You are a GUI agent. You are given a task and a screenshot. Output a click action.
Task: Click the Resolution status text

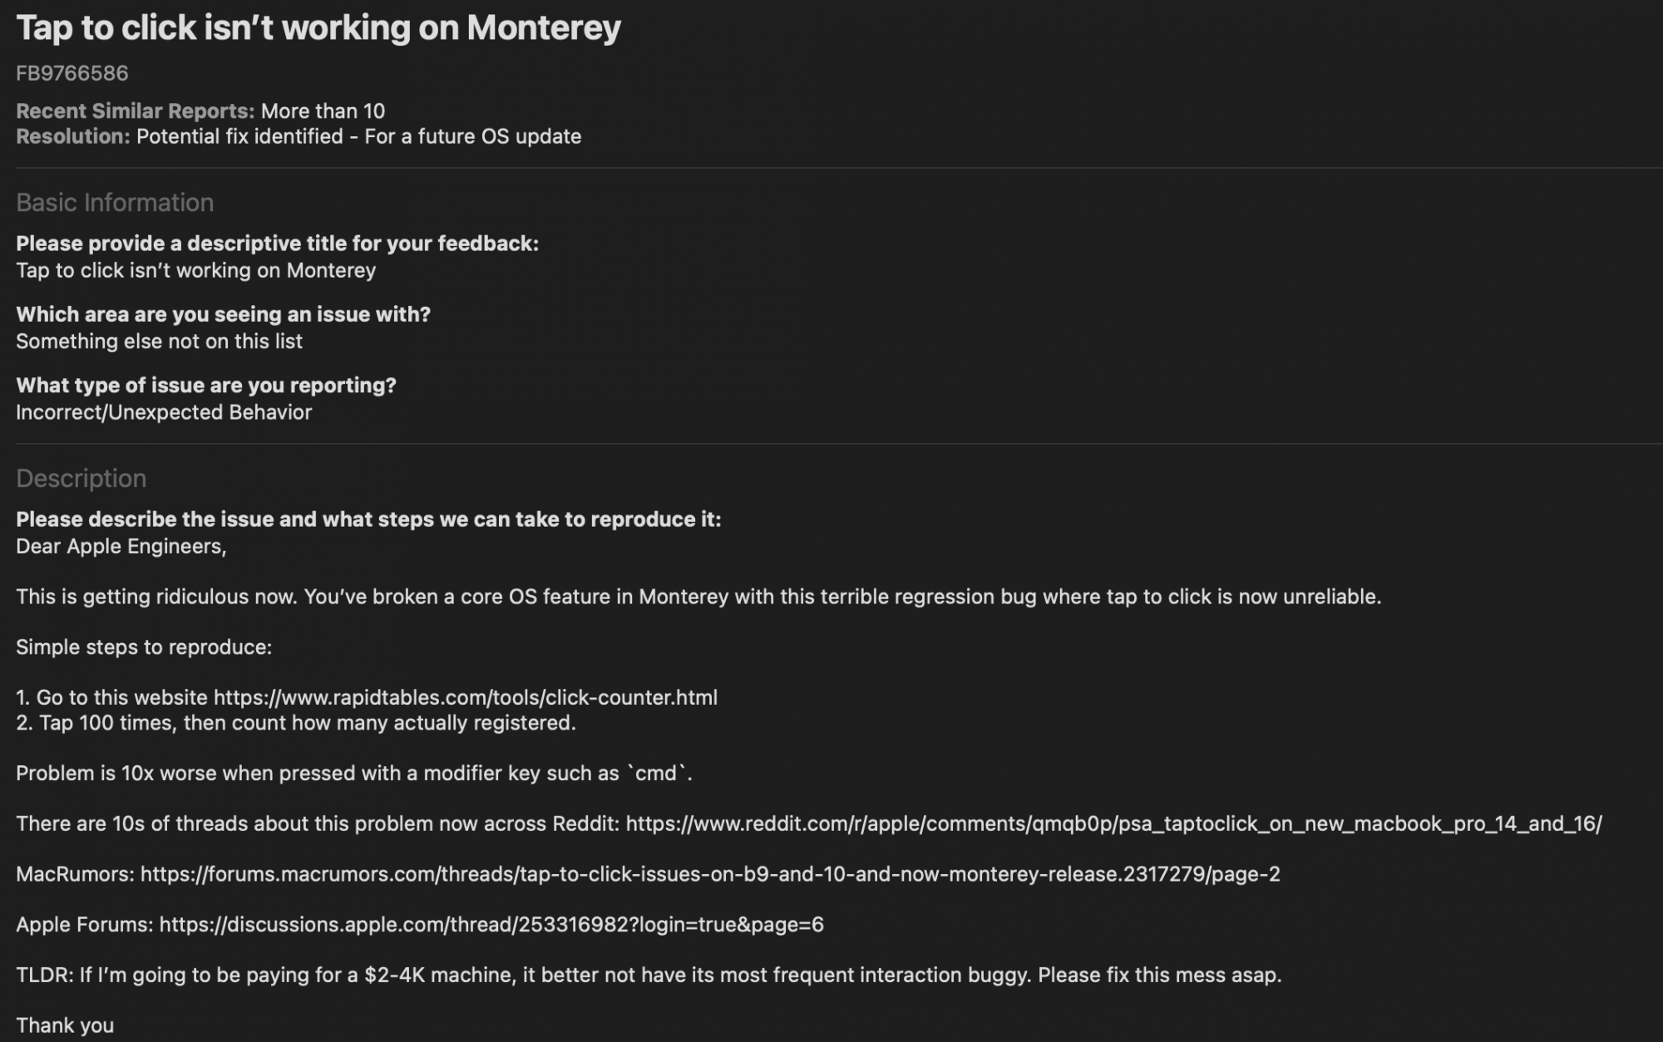click(x=358, y=136)
